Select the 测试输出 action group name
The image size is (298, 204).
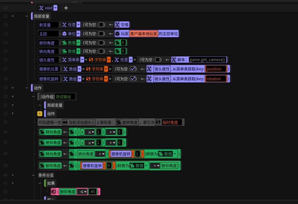65,97
